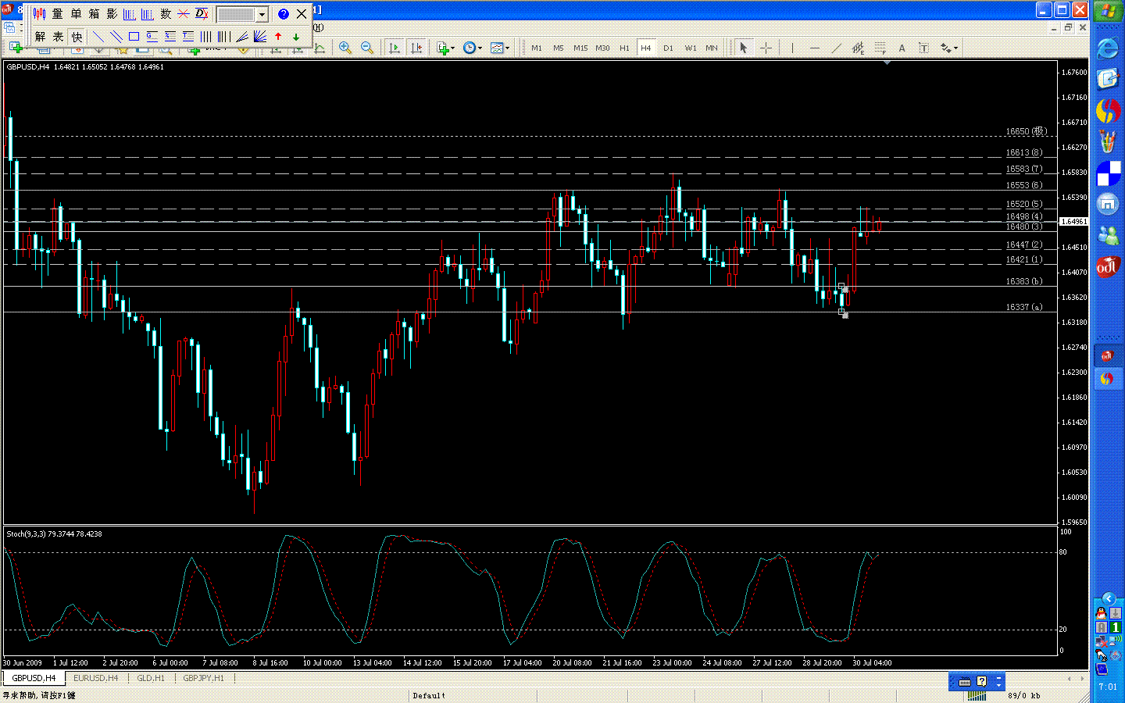Switch to M5 timeframe

[x=559, y=48]
